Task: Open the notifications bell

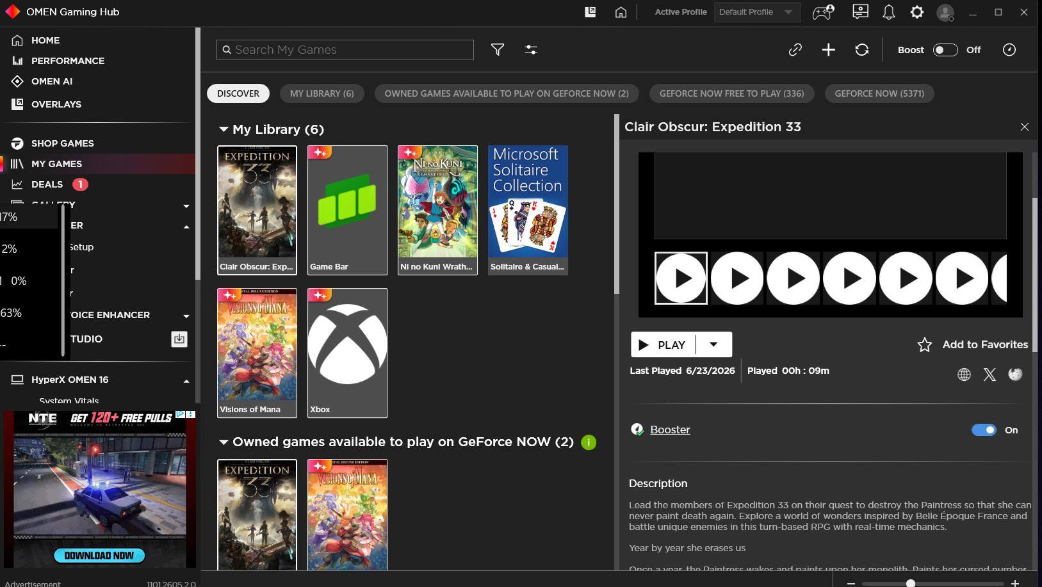Action: click(889, 12)
